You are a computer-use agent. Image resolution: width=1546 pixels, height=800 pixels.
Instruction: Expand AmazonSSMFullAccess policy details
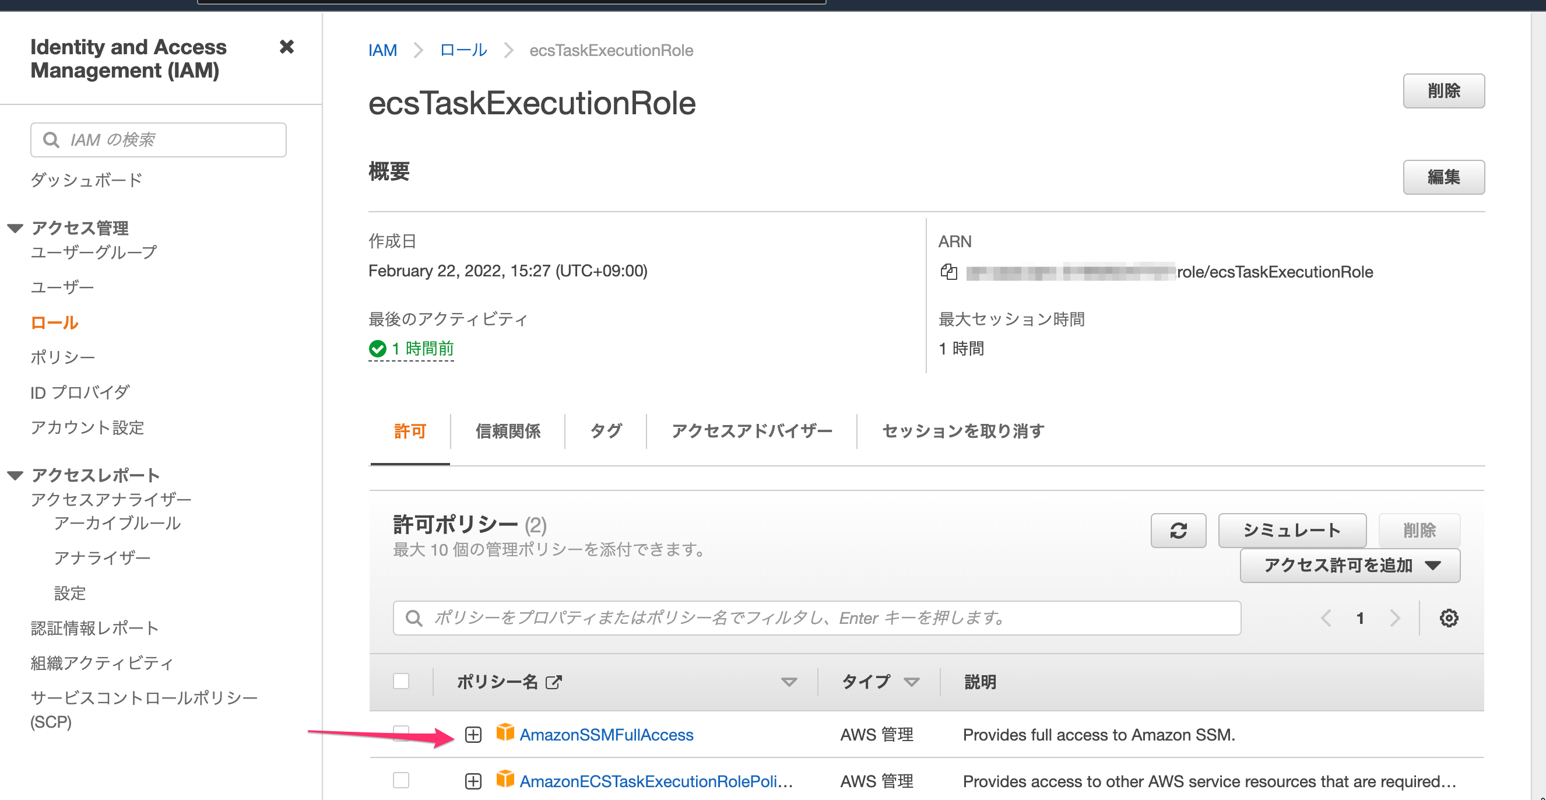tap(473, 734)
